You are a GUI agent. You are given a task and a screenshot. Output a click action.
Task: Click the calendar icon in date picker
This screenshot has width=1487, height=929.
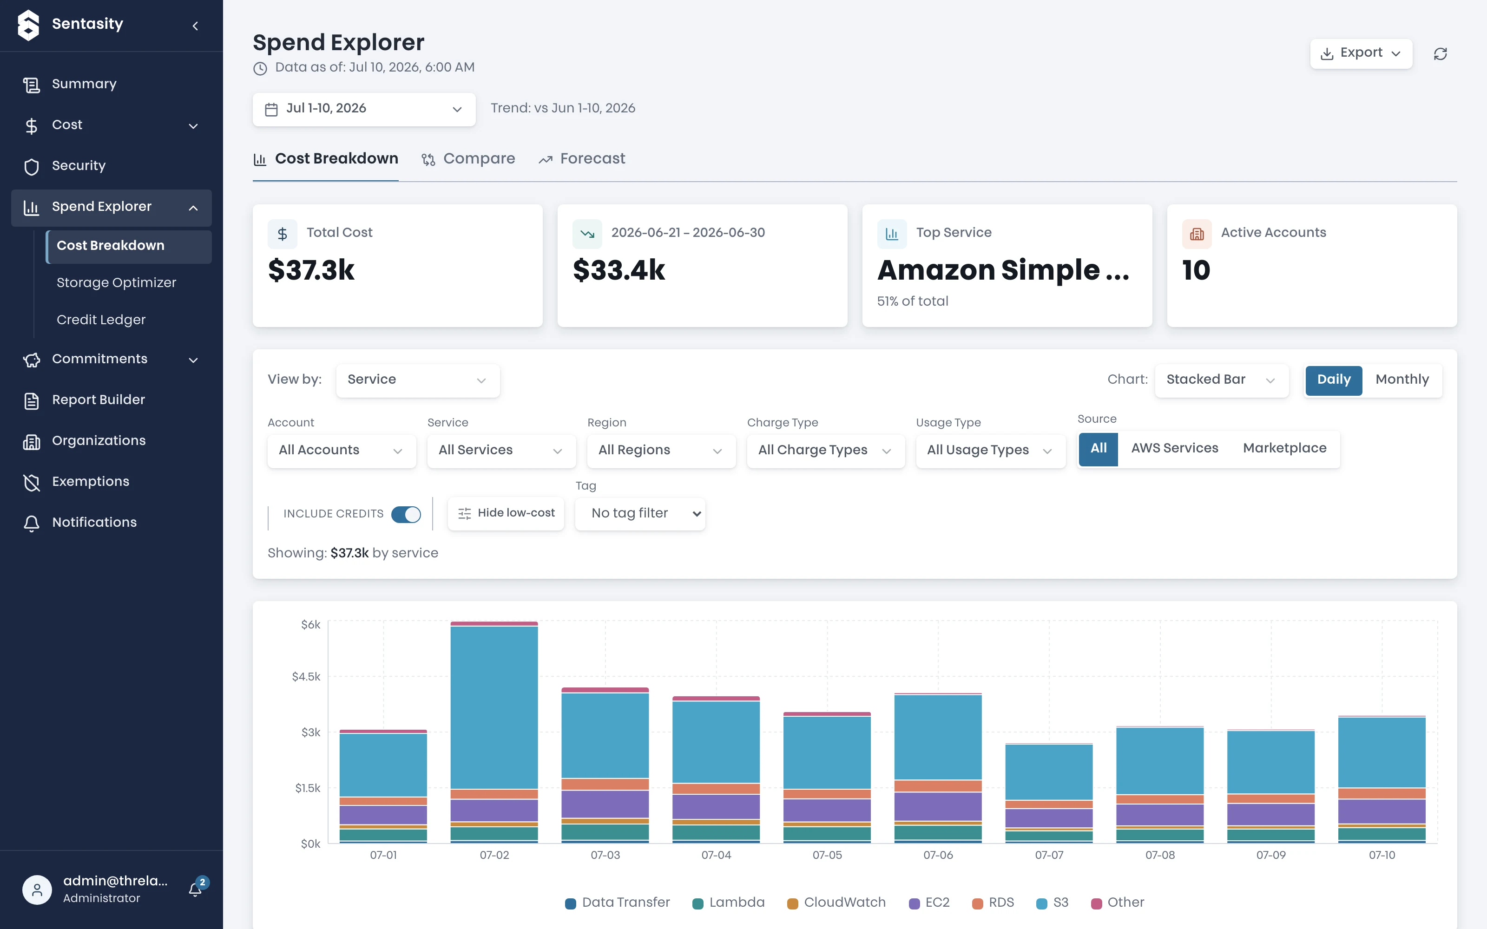(271, 109)
